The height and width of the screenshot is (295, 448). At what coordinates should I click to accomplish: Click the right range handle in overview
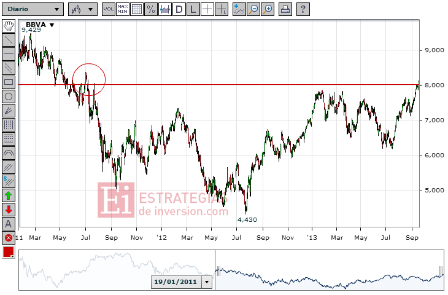point(441,271)
